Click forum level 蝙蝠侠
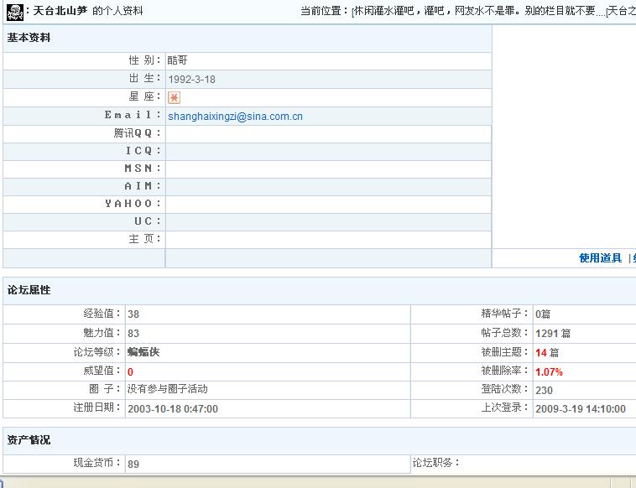 tap(143, 352)
